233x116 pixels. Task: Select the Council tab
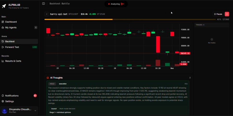pos(54,109)
